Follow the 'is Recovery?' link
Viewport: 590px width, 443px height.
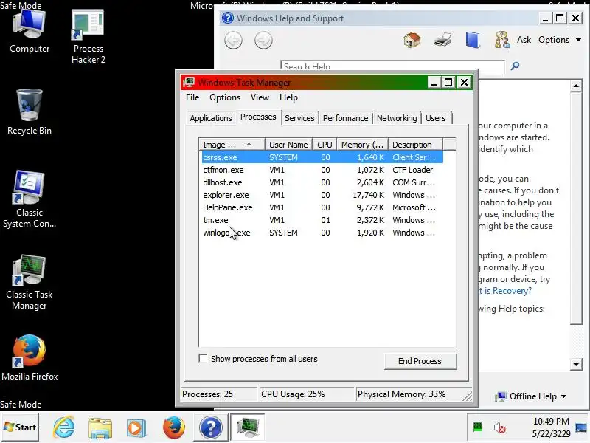[505, 291]
